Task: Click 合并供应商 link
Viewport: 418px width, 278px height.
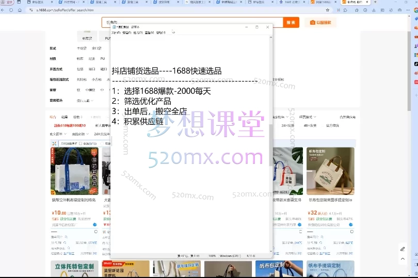Action: 347,117
